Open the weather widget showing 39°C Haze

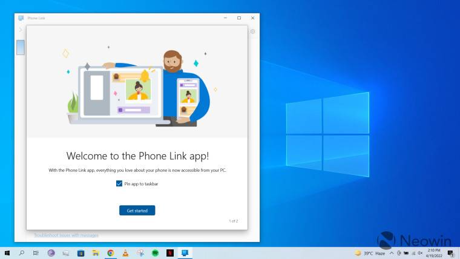[x=370, y=253]
